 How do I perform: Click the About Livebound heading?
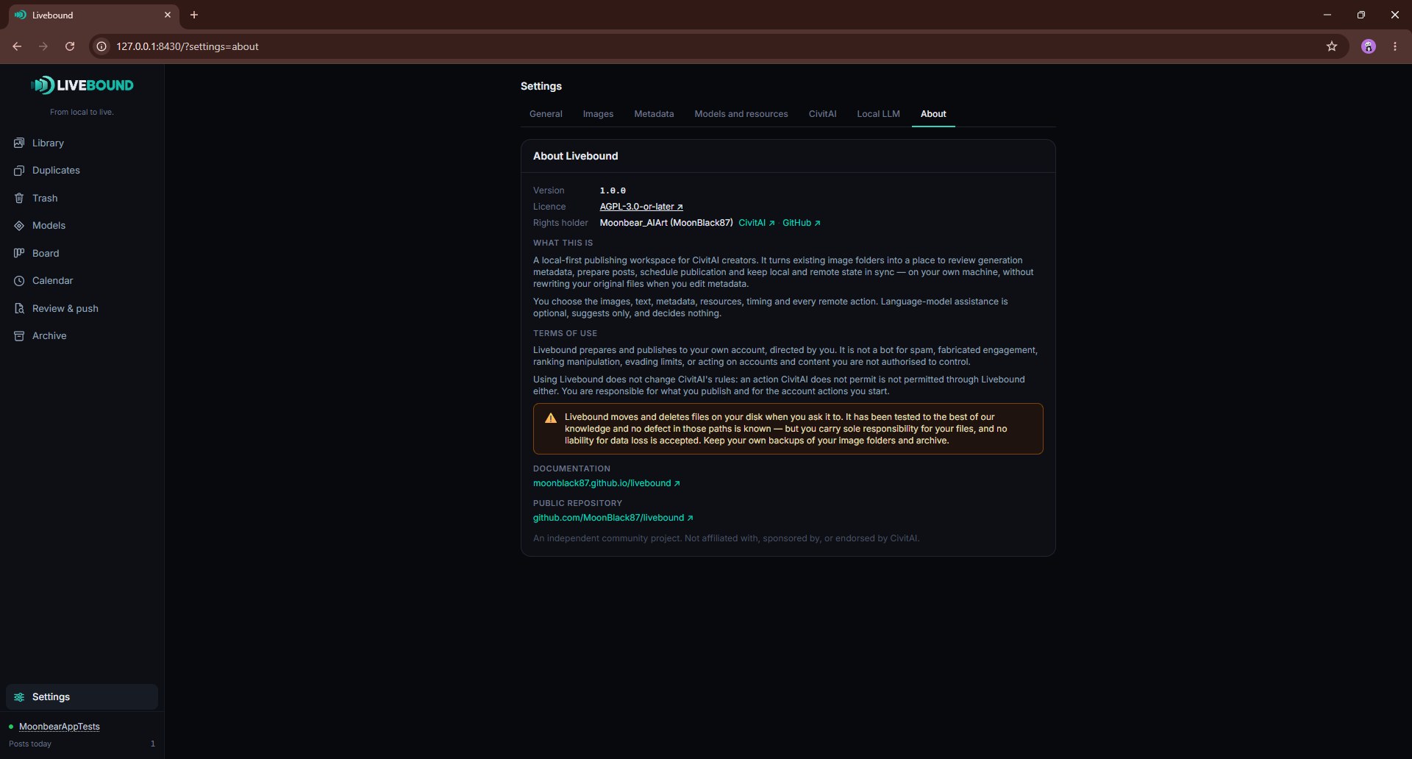576,156
